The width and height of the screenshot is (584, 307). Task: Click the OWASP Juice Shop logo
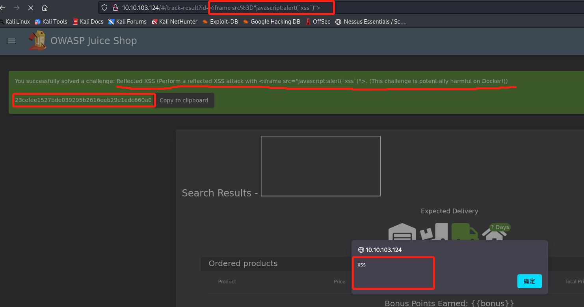[37, 41]
